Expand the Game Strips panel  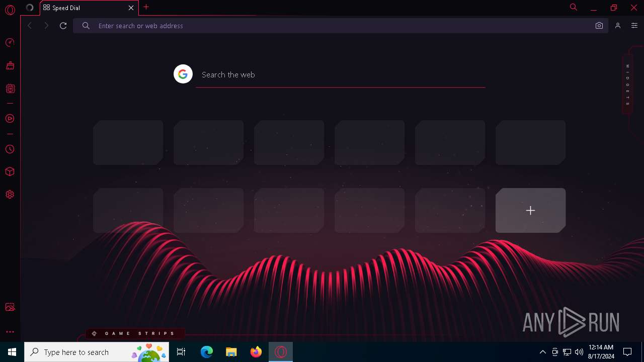(x=135, y=333)
